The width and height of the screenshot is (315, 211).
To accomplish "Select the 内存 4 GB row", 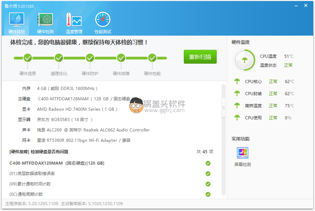I will click(x=60, y=89).
